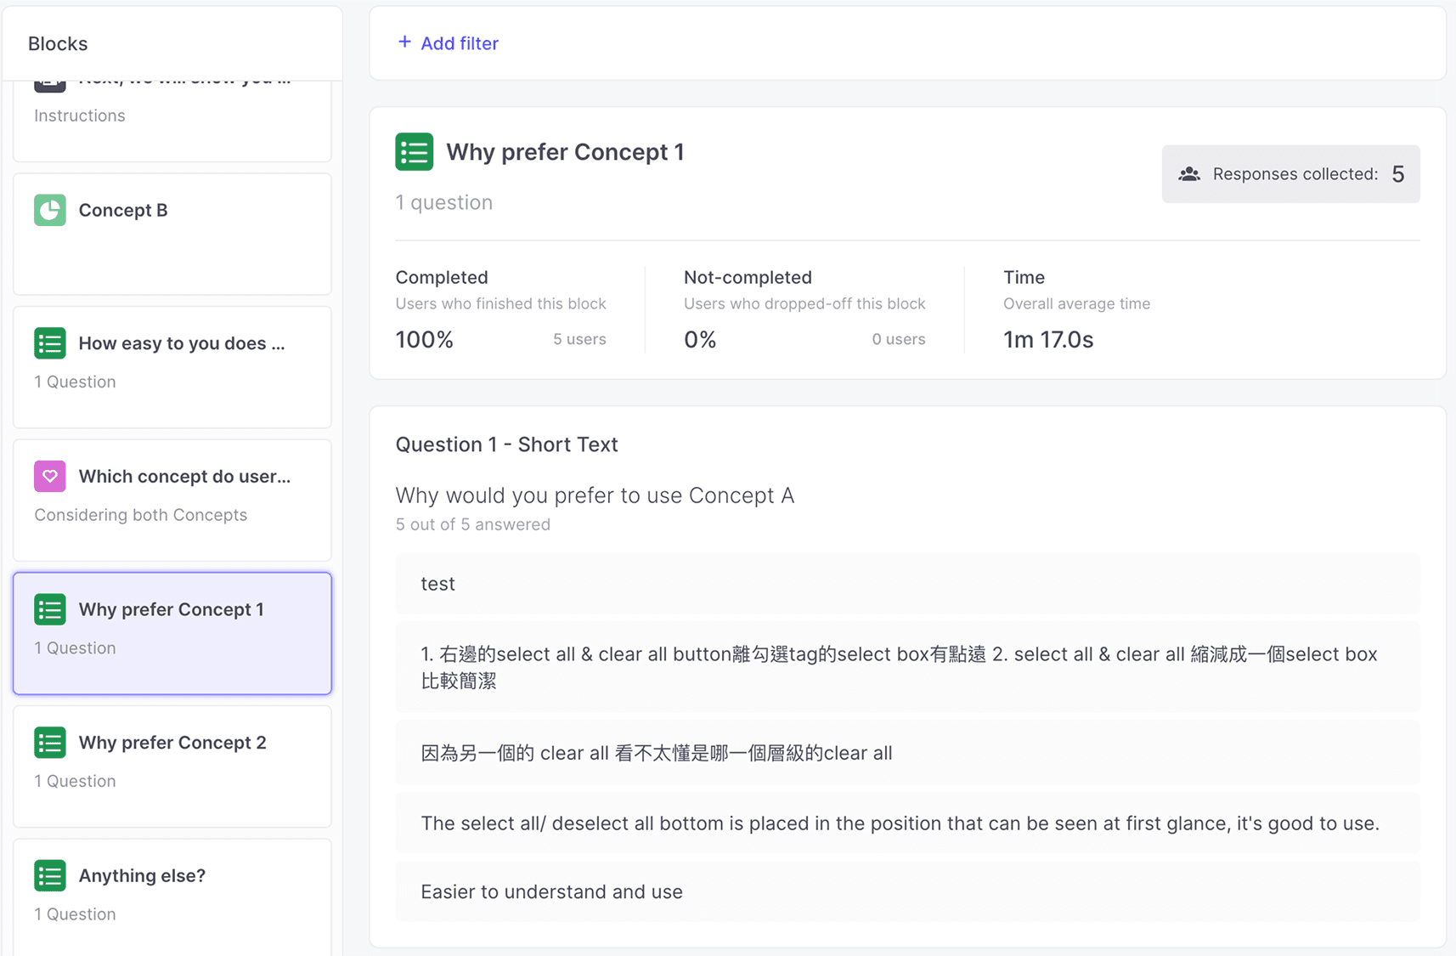Select the 'Easier to understand and use' response

coord(907,891)
